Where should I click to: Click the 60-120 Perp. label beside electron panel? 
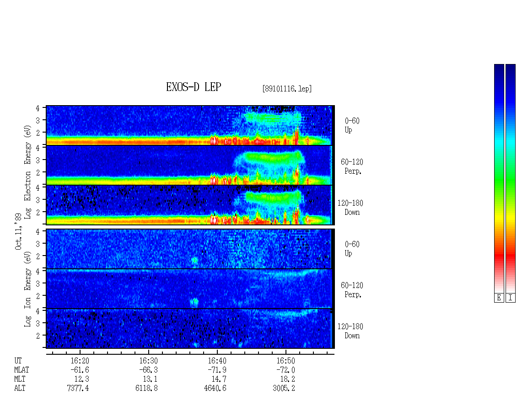click(x=352, y=166)
